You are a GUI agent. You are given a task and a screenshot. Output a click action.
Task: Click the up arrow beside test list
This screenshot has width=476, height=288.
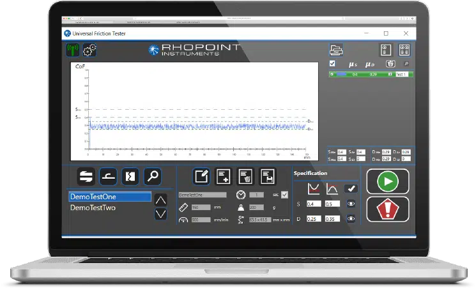tap(161, 199)
